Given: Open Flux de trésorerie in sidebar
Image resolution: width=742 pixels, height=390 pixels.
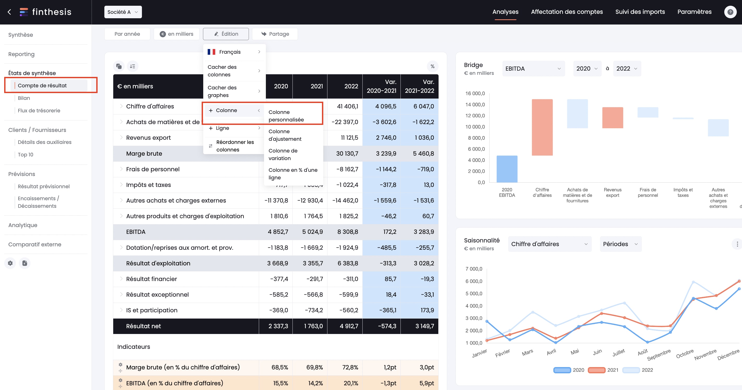Looking at the screenshot, I should [x=39, y=111].
